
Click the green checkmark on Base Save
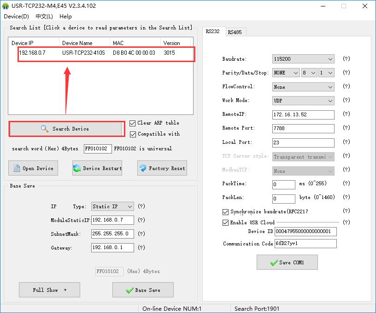[x=130, y=290]
